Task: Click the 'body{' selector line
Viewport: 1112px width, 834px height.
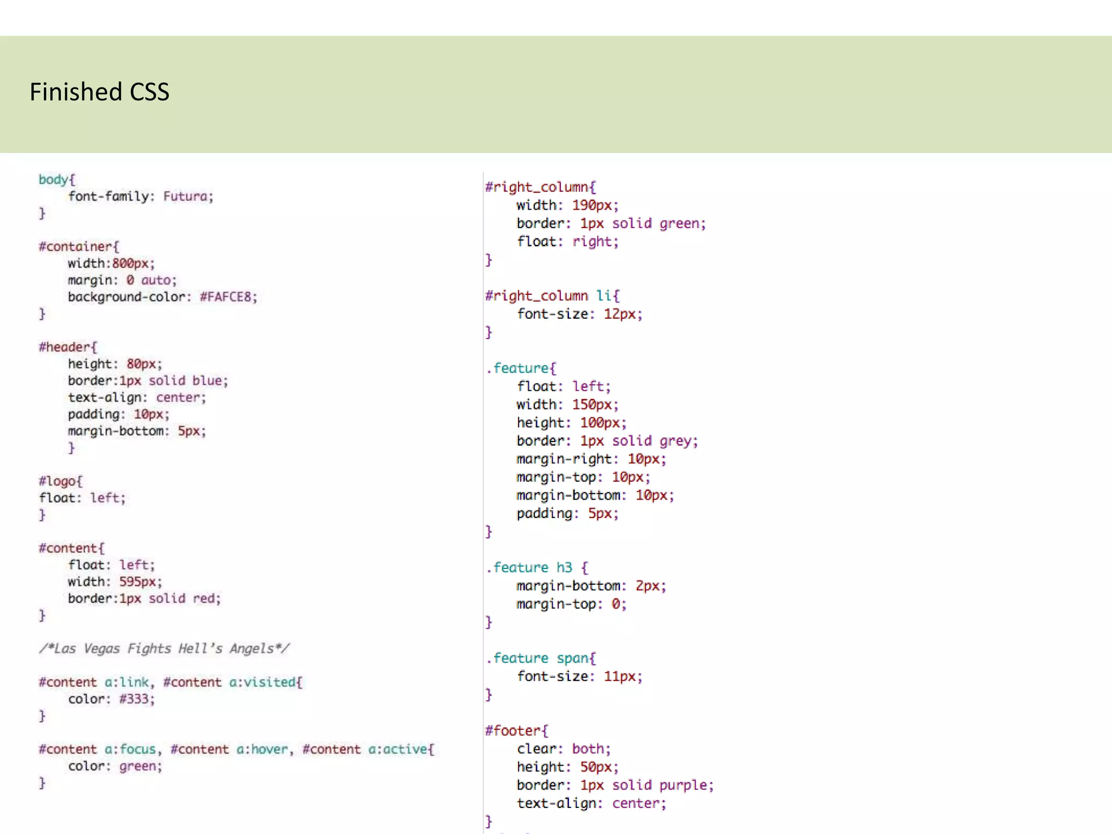Action: pos(57,180)
